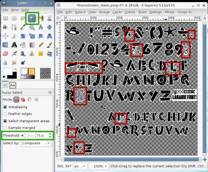Select the Shear tool

[41, 36]
